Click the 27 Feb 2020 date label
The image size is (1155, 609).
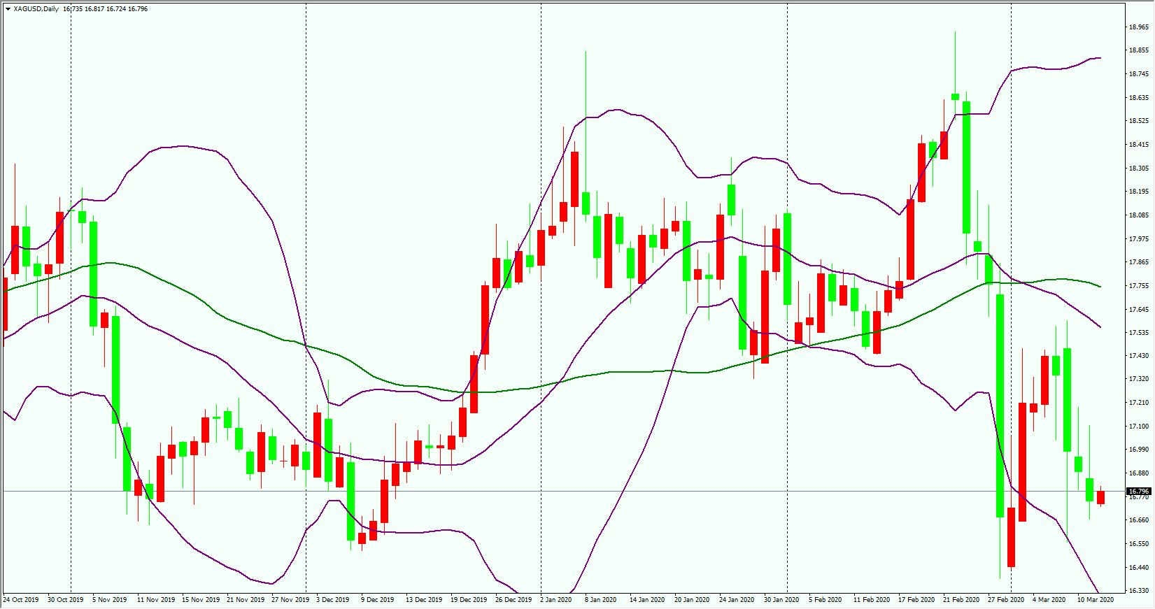pos(1006,600)
